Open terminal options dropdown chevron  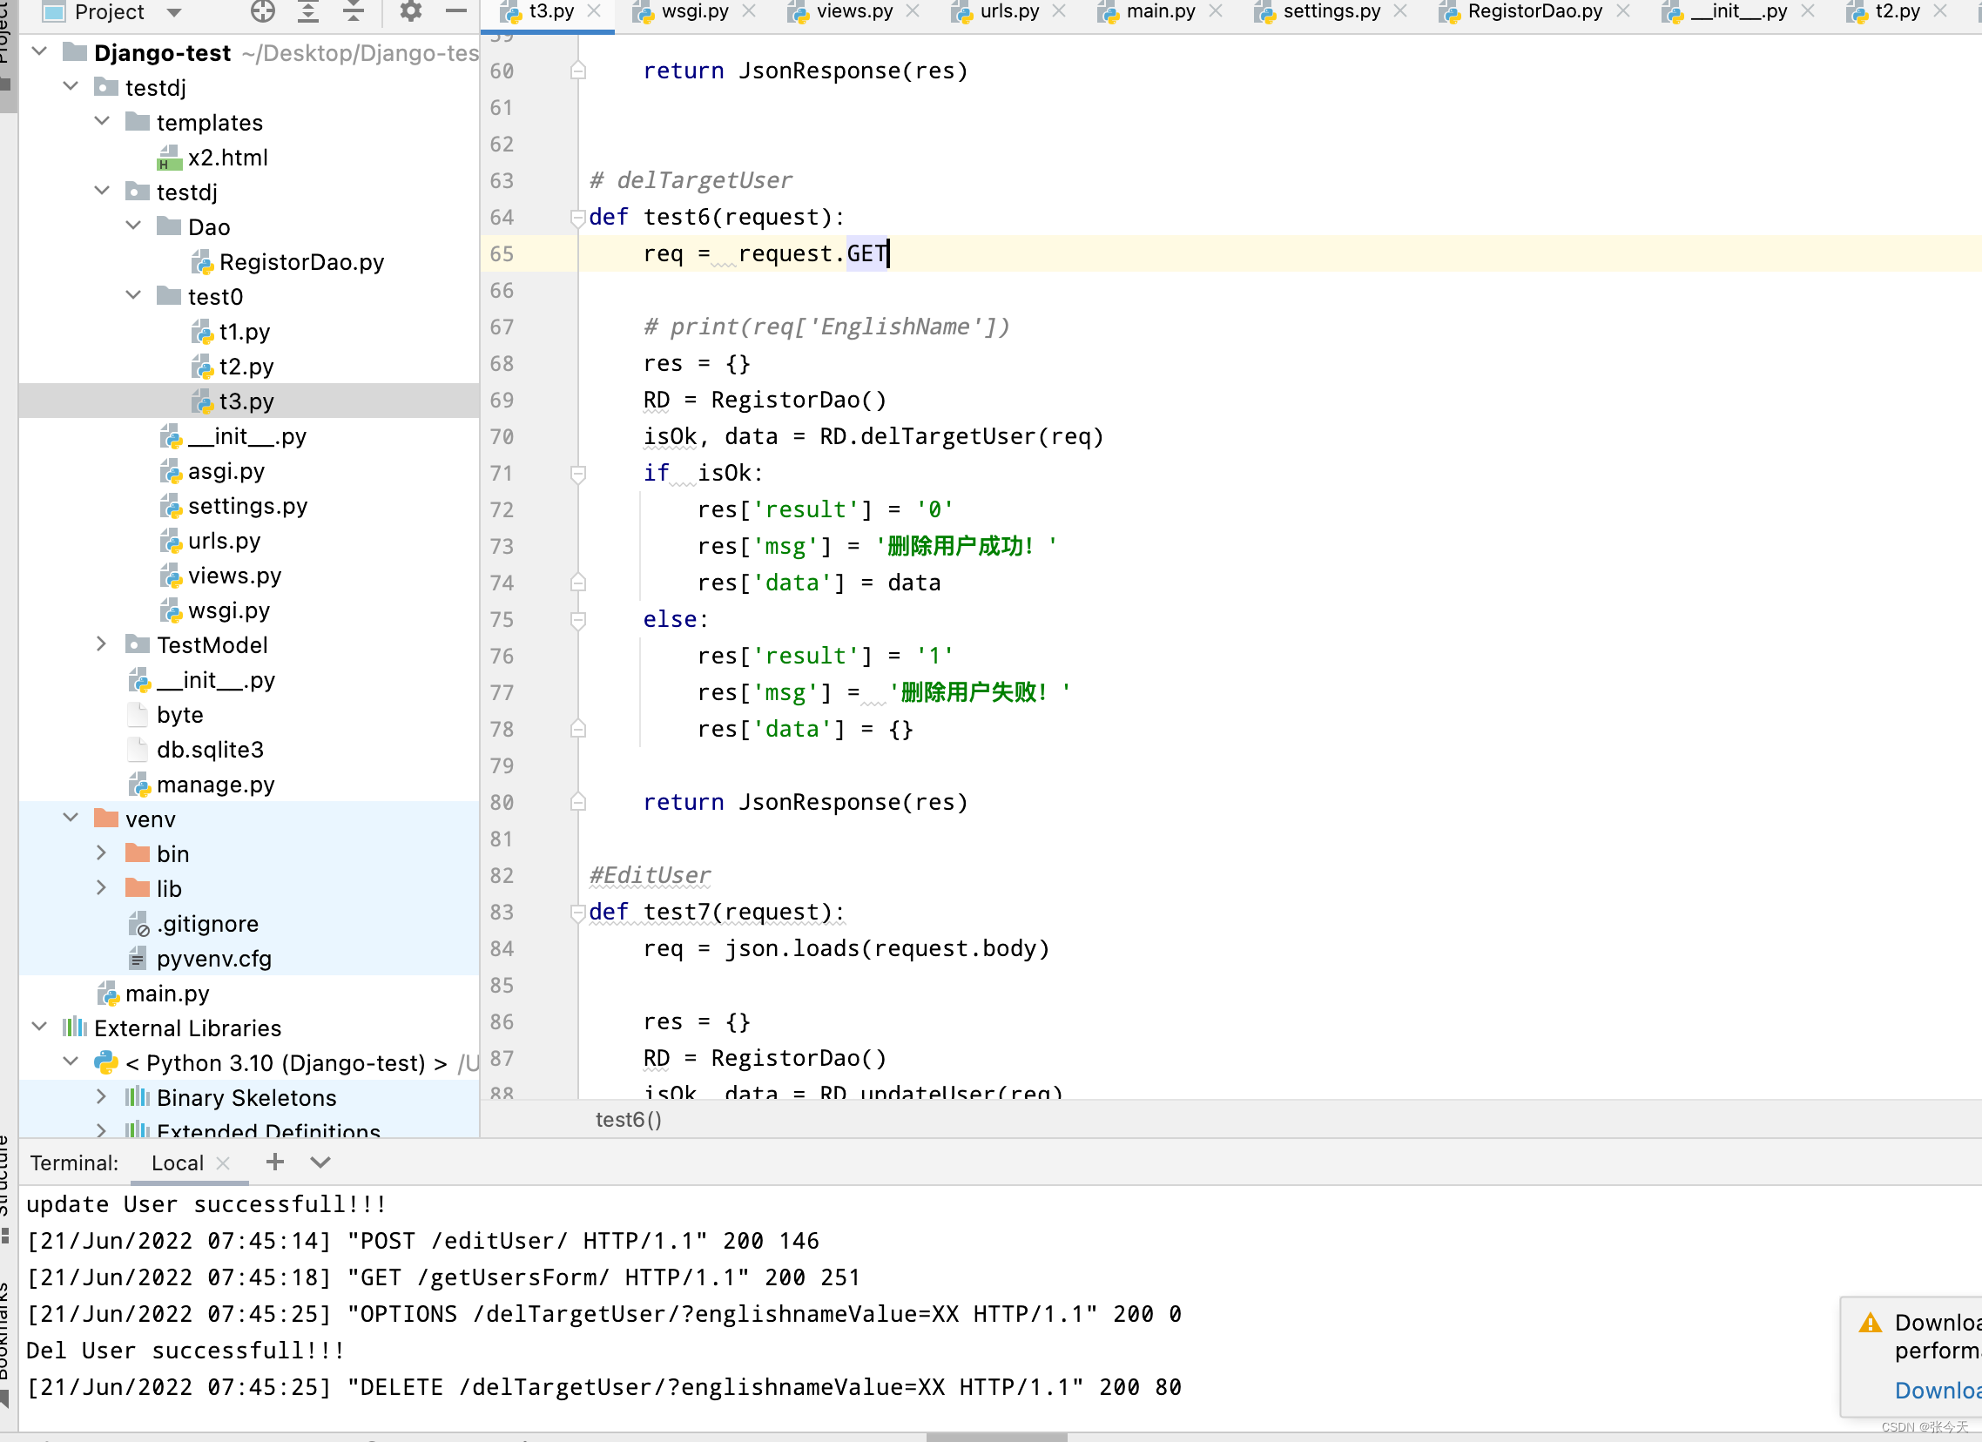coord(320,1162)
